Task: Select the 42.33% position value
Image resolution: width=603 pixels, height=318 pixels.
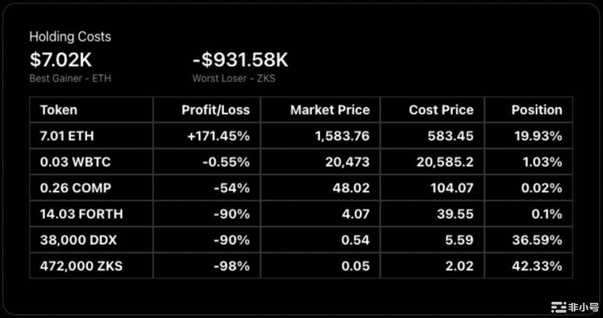Action: point(537,266)
